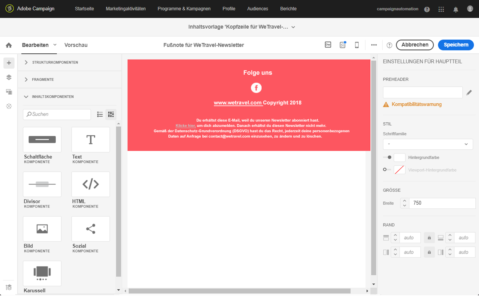Open the Dreamweaver (Dw) edit option

point(328,45)
